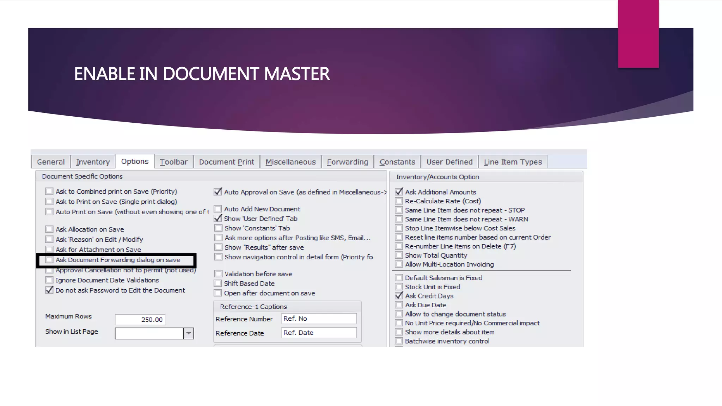Enable Ask Allocation on Save

point(49,229)
